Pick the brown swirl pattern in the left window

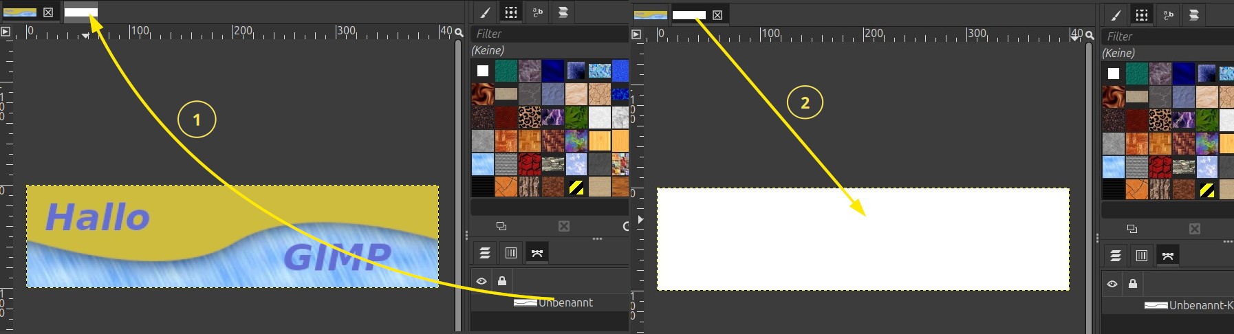[483, 94]
